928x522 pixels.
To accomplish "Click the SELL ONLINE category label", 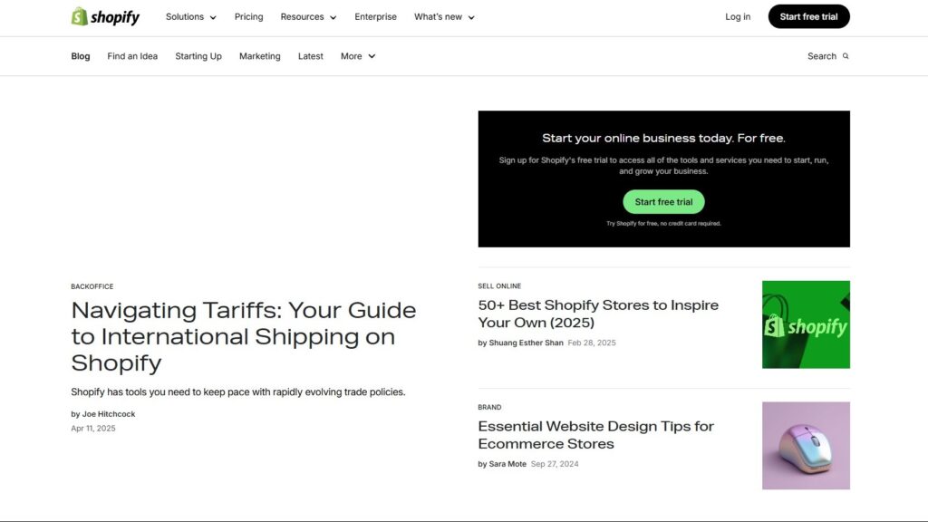I will tap(499, 285).
